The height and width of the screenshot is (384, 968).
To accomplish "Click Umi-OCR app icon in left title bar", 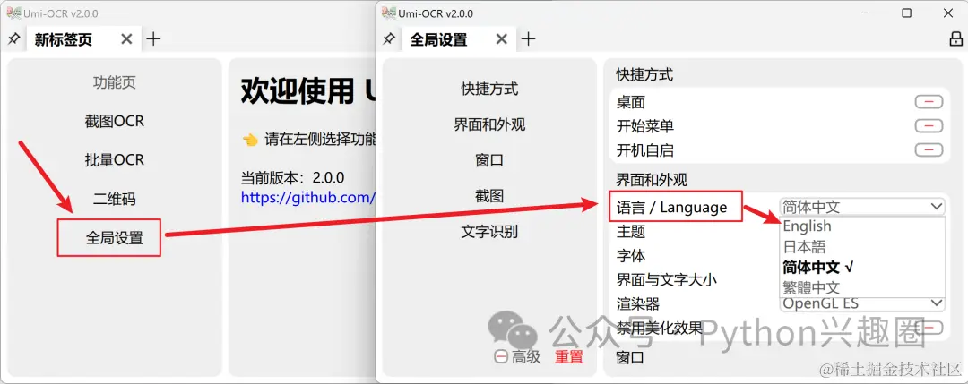I will 13,13.
